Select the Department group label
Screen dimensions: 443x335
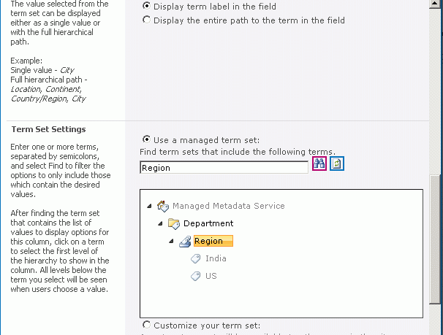[208, 223]
